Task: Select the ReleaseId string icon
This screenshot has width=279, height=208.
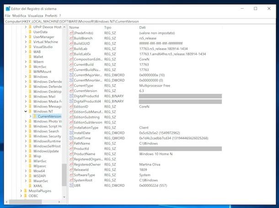Action: [71, 170]
